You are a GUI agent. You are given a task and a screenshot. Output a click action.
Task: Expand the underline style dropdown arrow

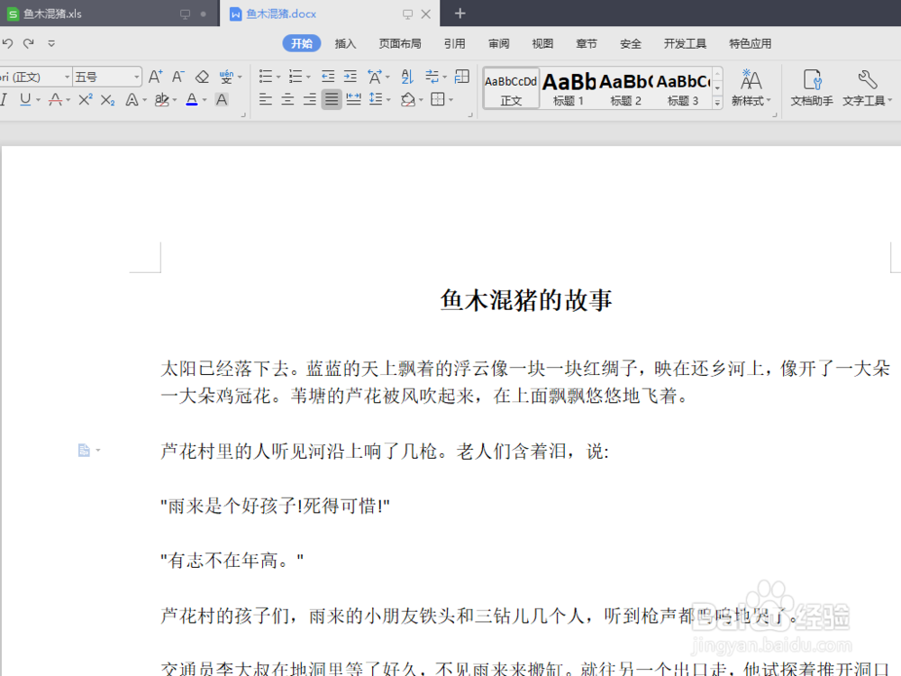point(38,100)
